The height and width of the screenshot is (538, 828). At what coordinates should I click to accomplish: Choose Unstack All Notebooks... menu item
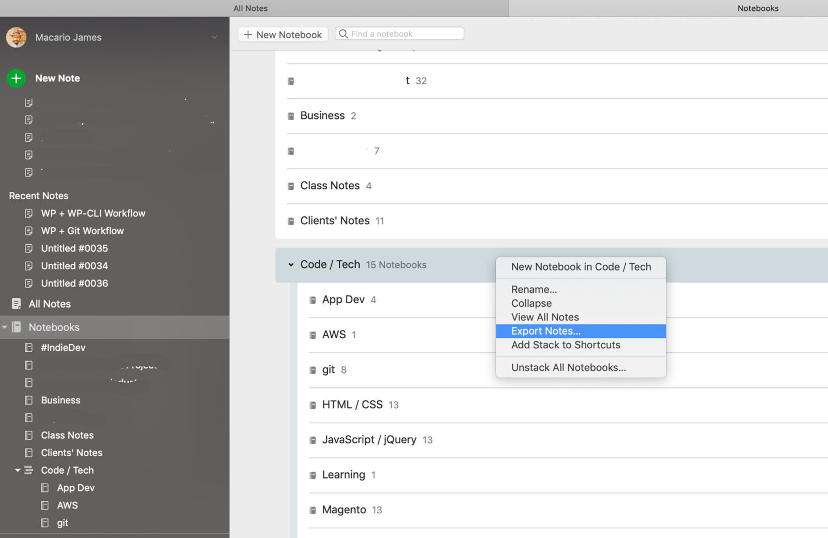[x=581, y=368]
